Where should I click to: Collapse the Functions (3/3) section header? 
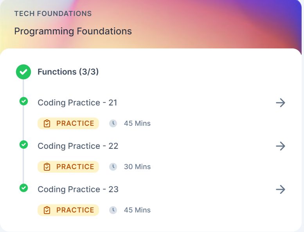(x=68, y=72)
